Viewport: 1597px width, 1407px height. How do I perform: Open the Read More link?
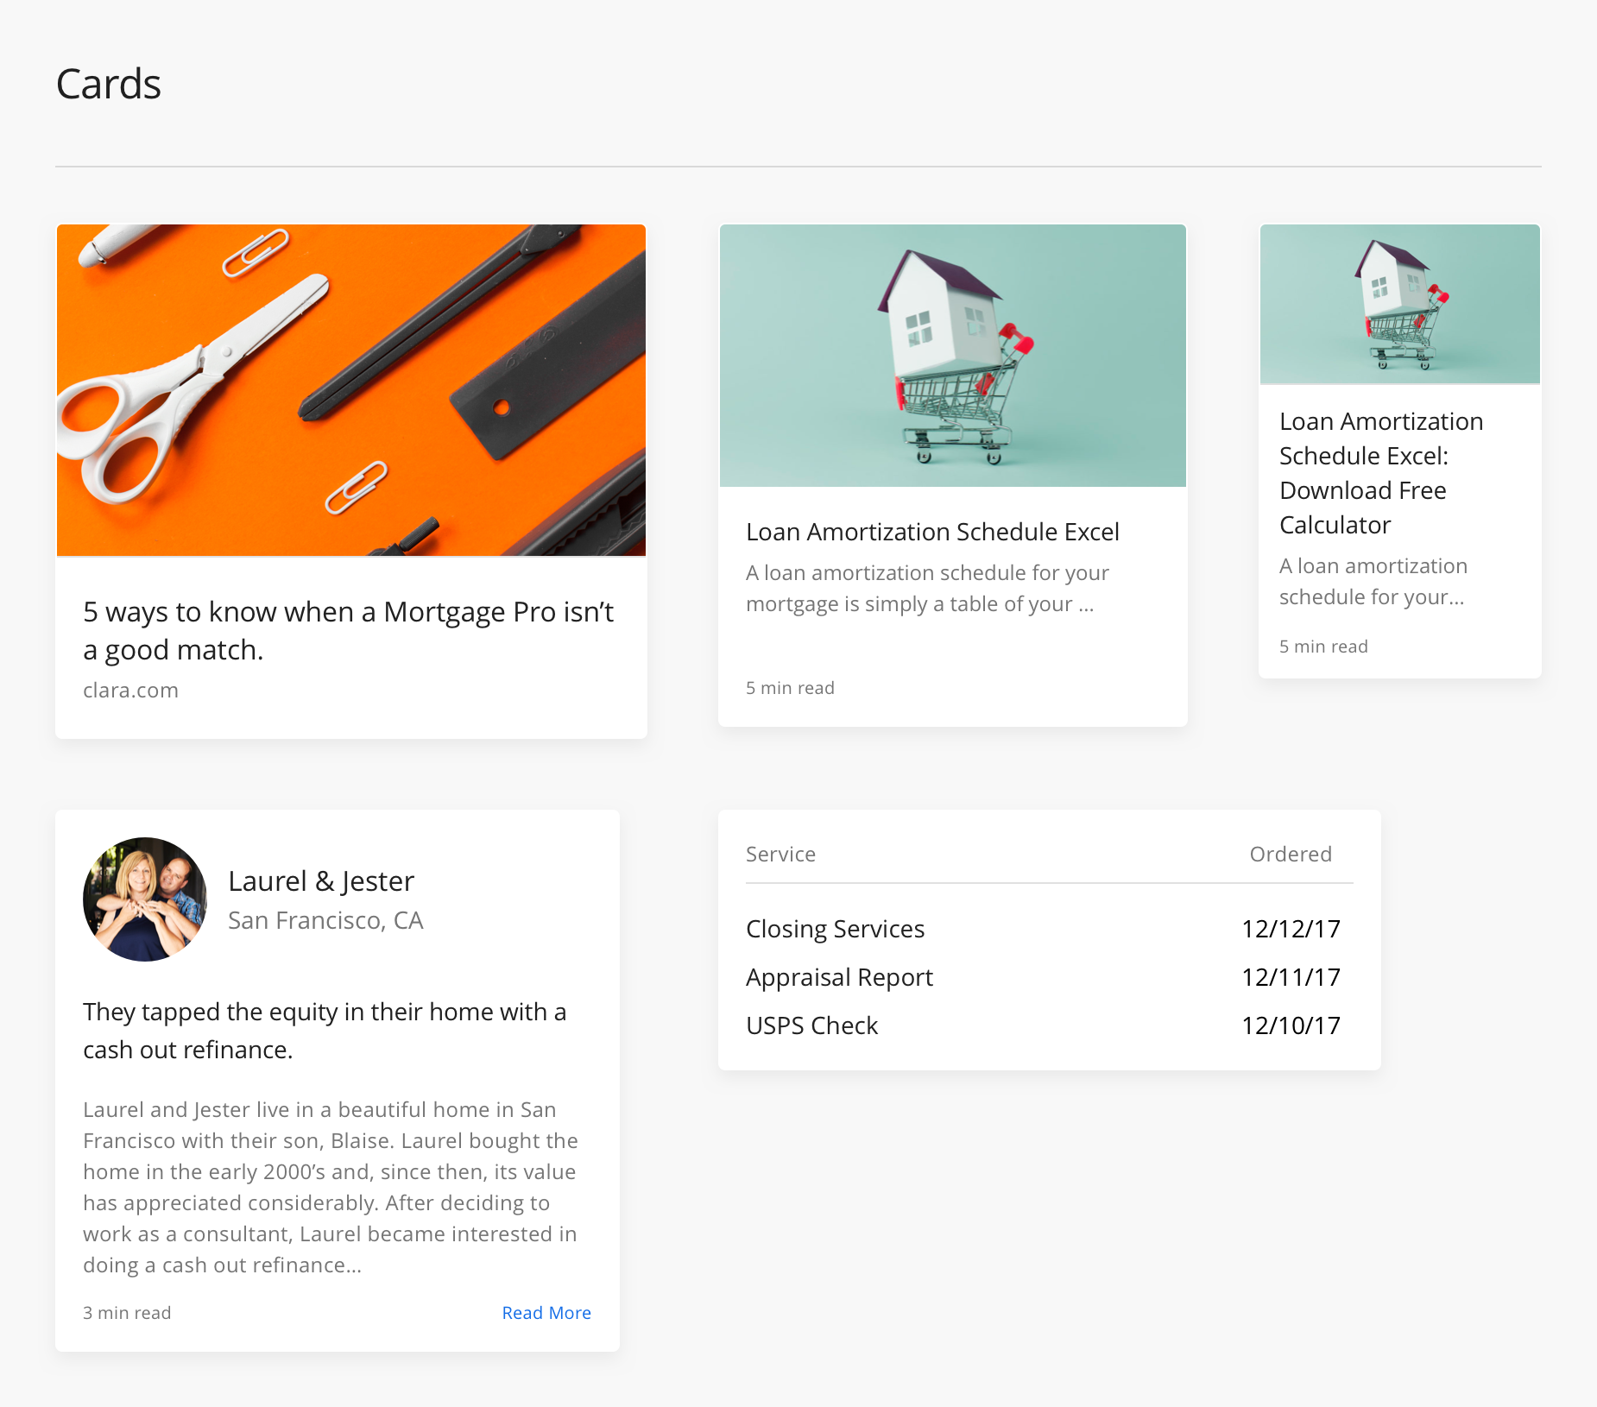tap(546, 1313)
